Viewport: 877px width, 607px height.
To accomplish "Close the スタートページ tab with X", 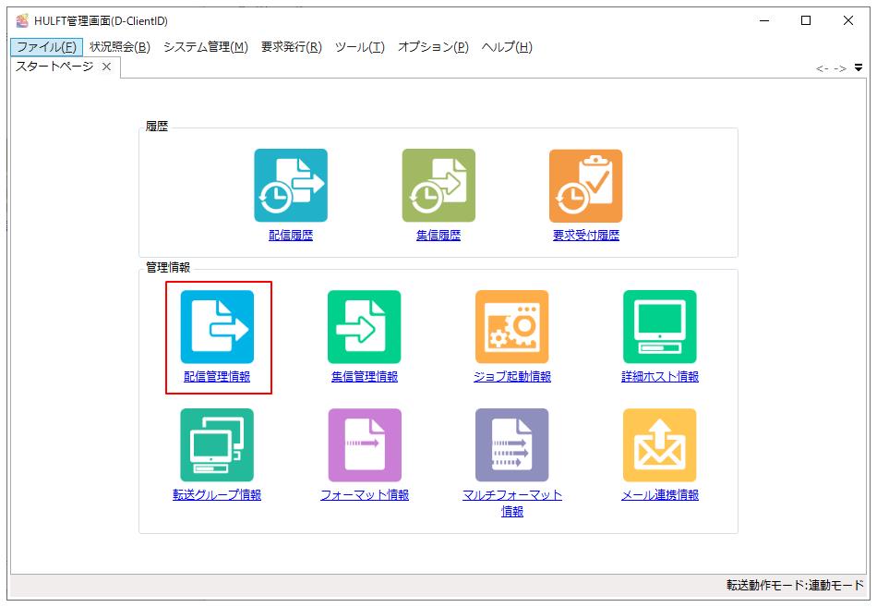I will point(107,67).
